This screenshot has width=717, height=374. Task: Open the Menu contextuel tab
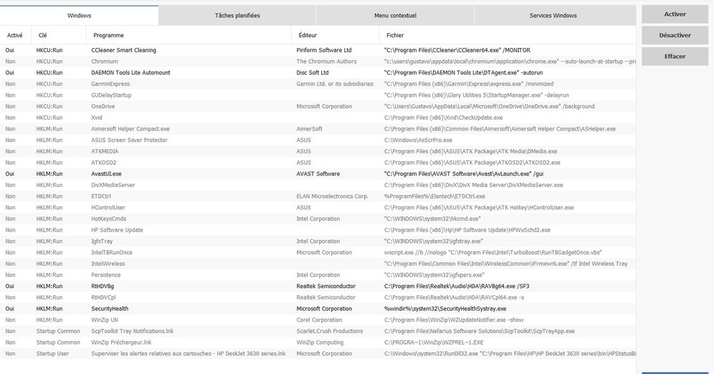pyautogui.click(x=395, y=15)
